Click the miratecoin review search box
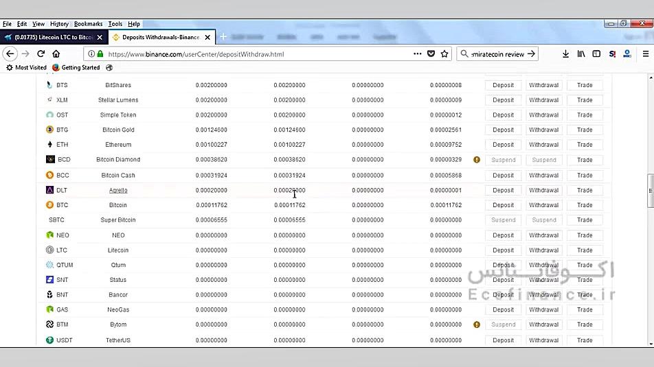 pyautogui.click(x=497, y=54)
